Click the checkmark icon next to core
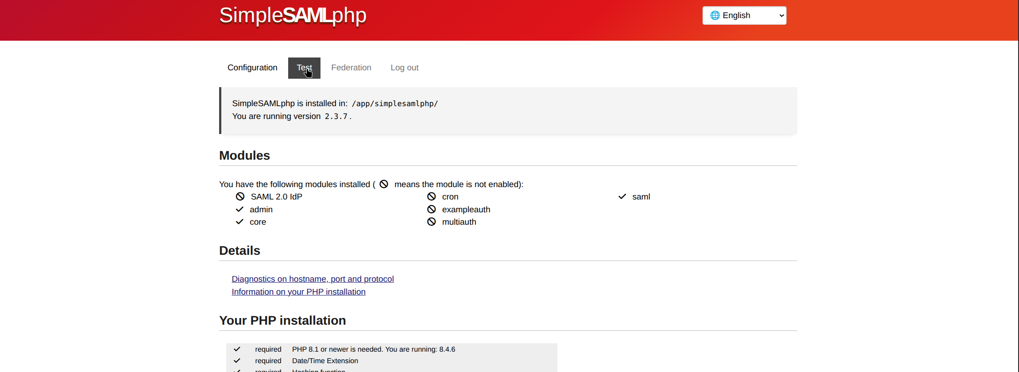 pos(239,222)
